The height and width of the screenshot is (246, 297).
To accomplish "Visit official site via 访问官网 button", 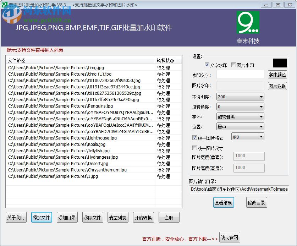I will (229, 237).
